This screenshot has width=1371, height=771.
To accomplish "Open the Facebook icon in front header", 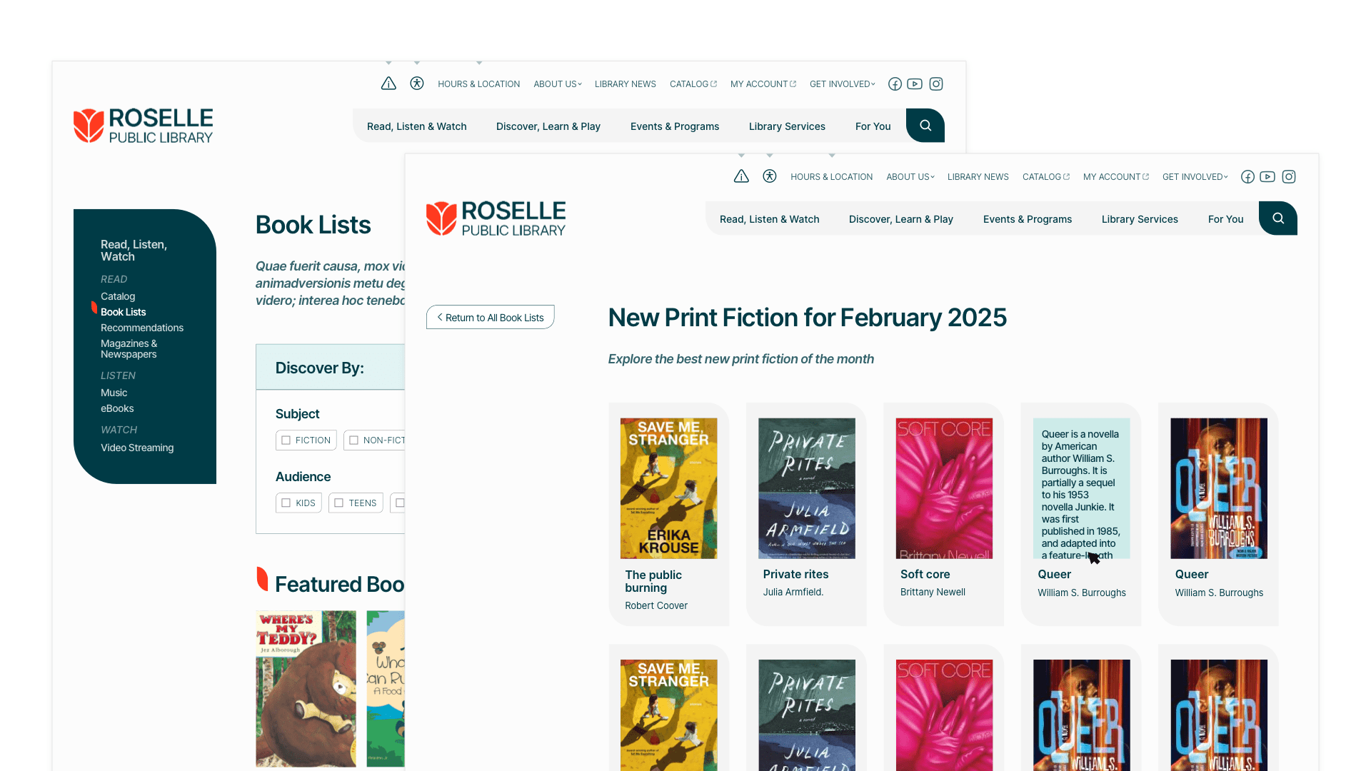I will point(1247,177).
